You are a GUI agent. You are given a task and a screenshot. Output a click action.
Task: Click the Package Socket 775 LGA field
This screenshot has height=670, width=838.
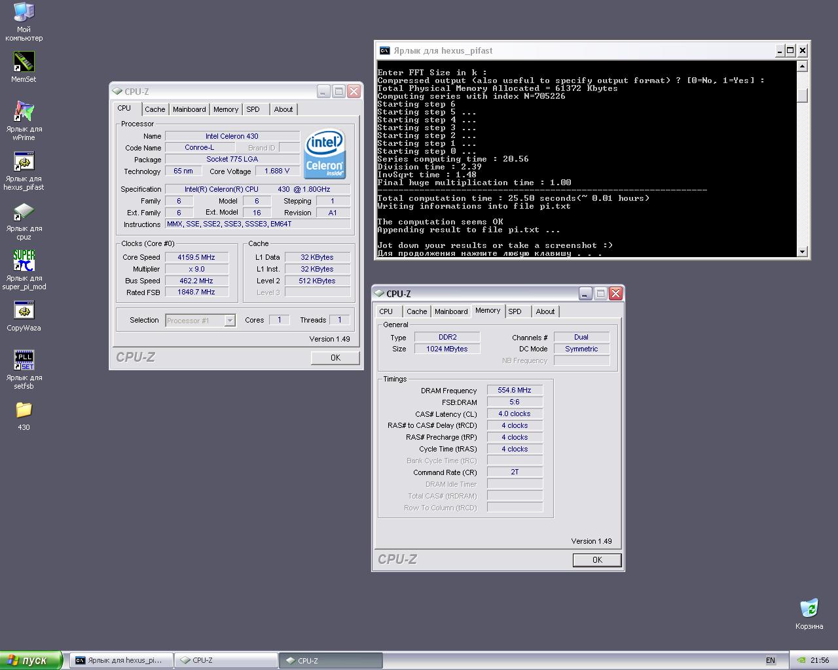click(232, 159)
